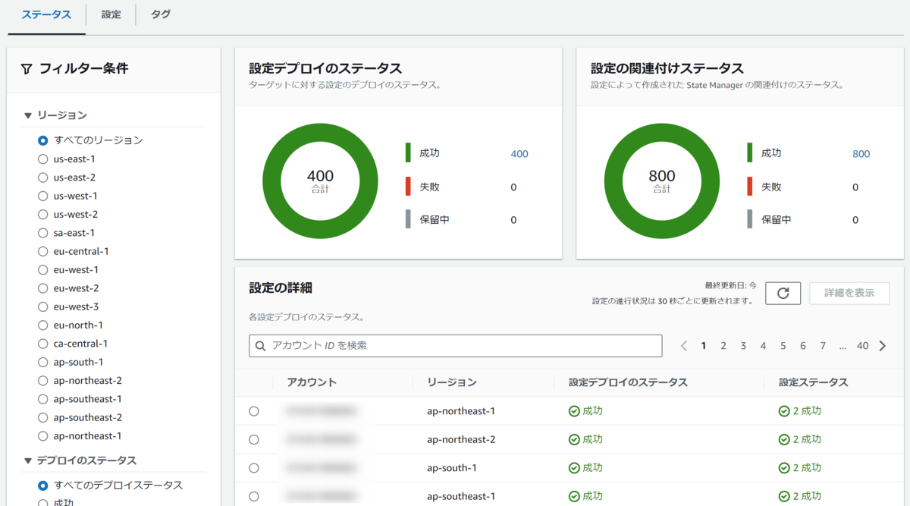This screenshot has height=506, width=910.
Task: Open the ステータス tab
Action: 46,14
